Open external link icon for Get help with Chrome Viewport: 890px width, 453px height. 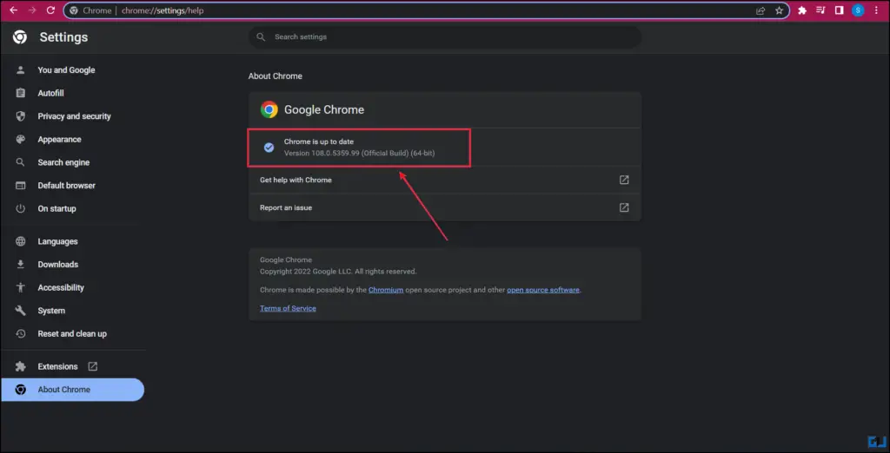624,180
